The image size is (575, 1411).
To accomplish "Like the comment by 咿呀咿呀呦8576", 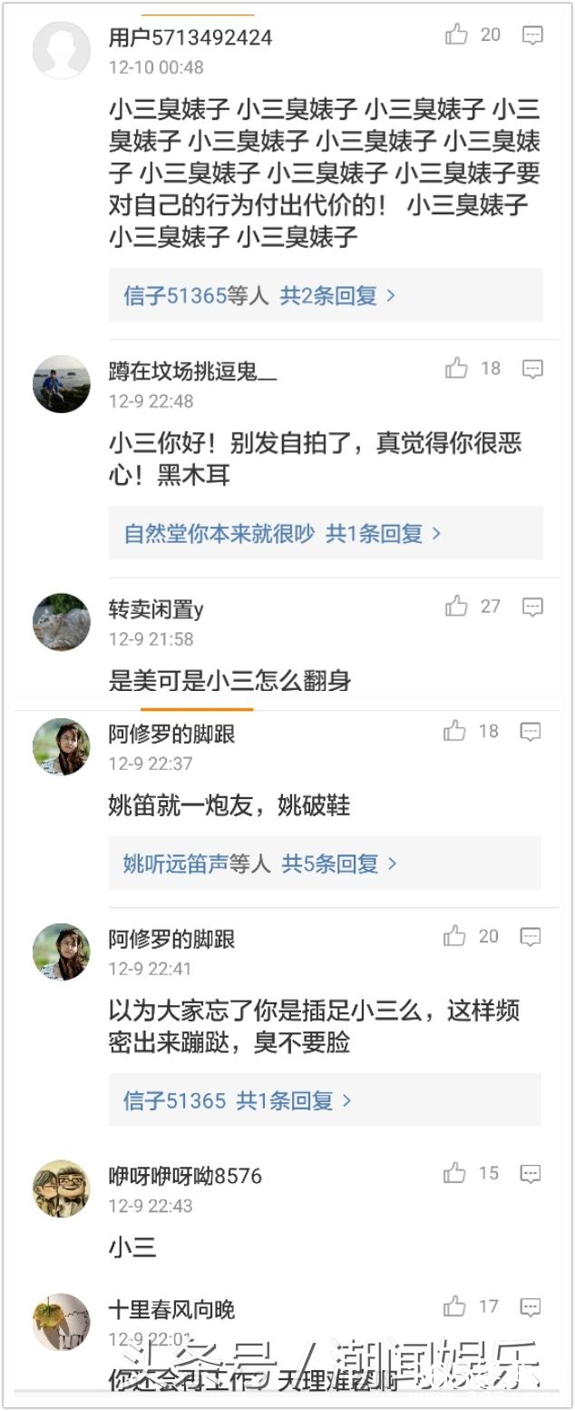I will [x=454, y=1174].
